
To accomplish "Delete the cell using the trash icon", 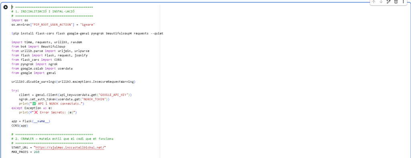I will (396, 2).
